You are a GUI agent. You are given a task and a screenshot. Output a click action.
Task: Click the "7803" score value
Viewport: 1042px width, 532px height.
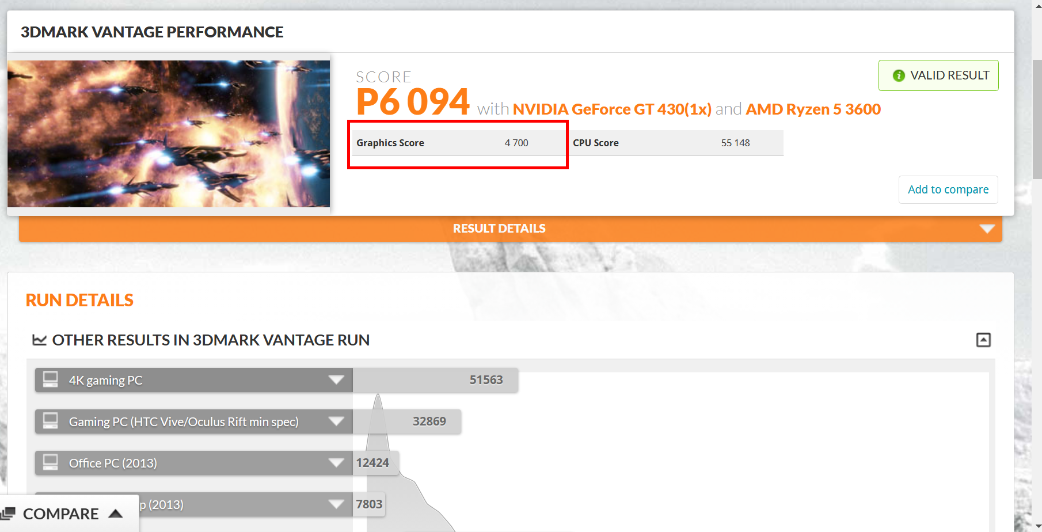369,504
